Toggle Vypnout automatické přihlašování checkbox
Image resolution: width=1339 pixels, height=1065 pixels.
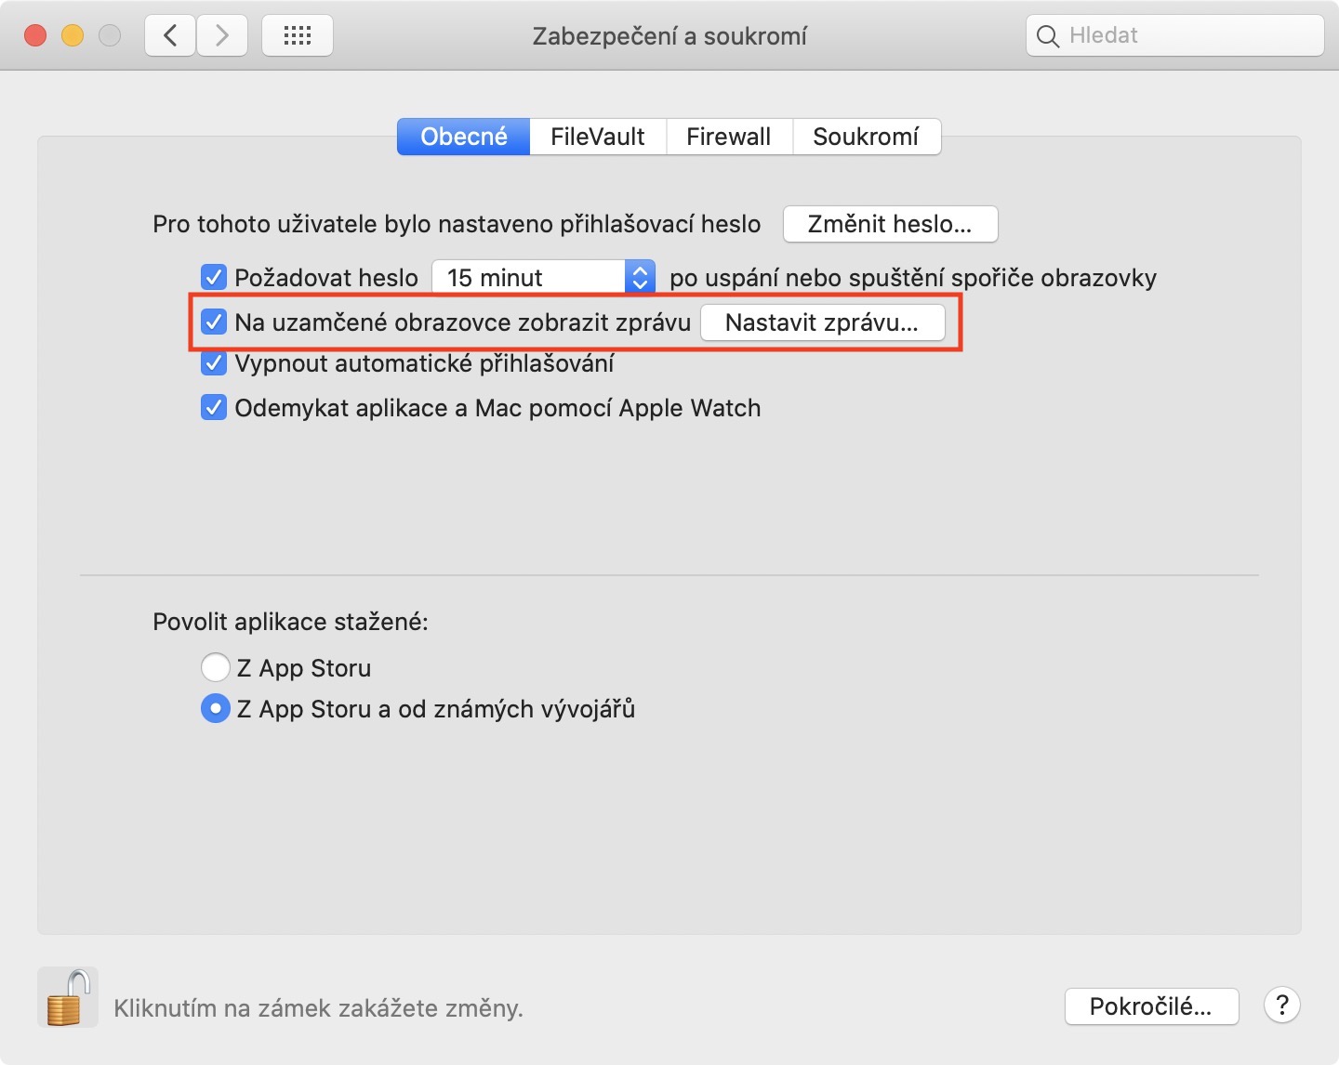point(214,362)
